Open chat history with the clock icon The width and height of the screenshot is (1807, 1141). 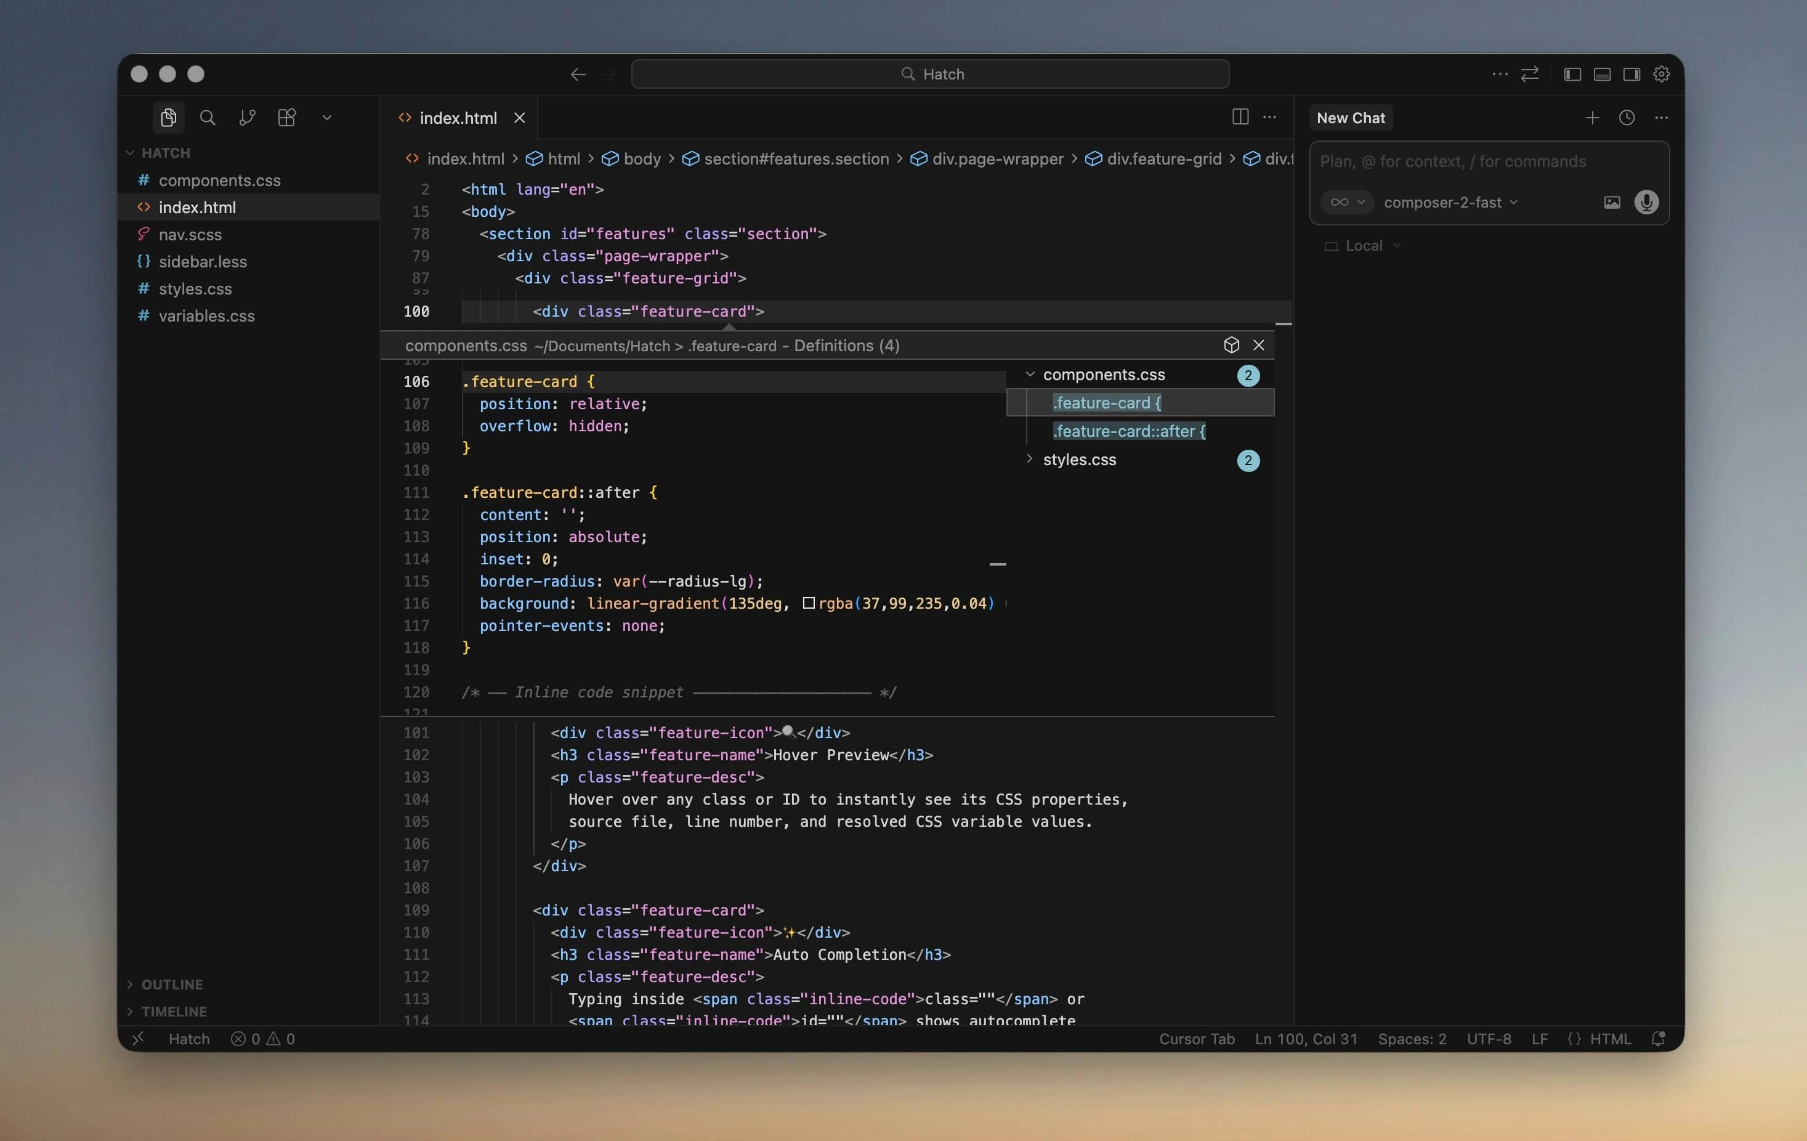coord(1627,118)
